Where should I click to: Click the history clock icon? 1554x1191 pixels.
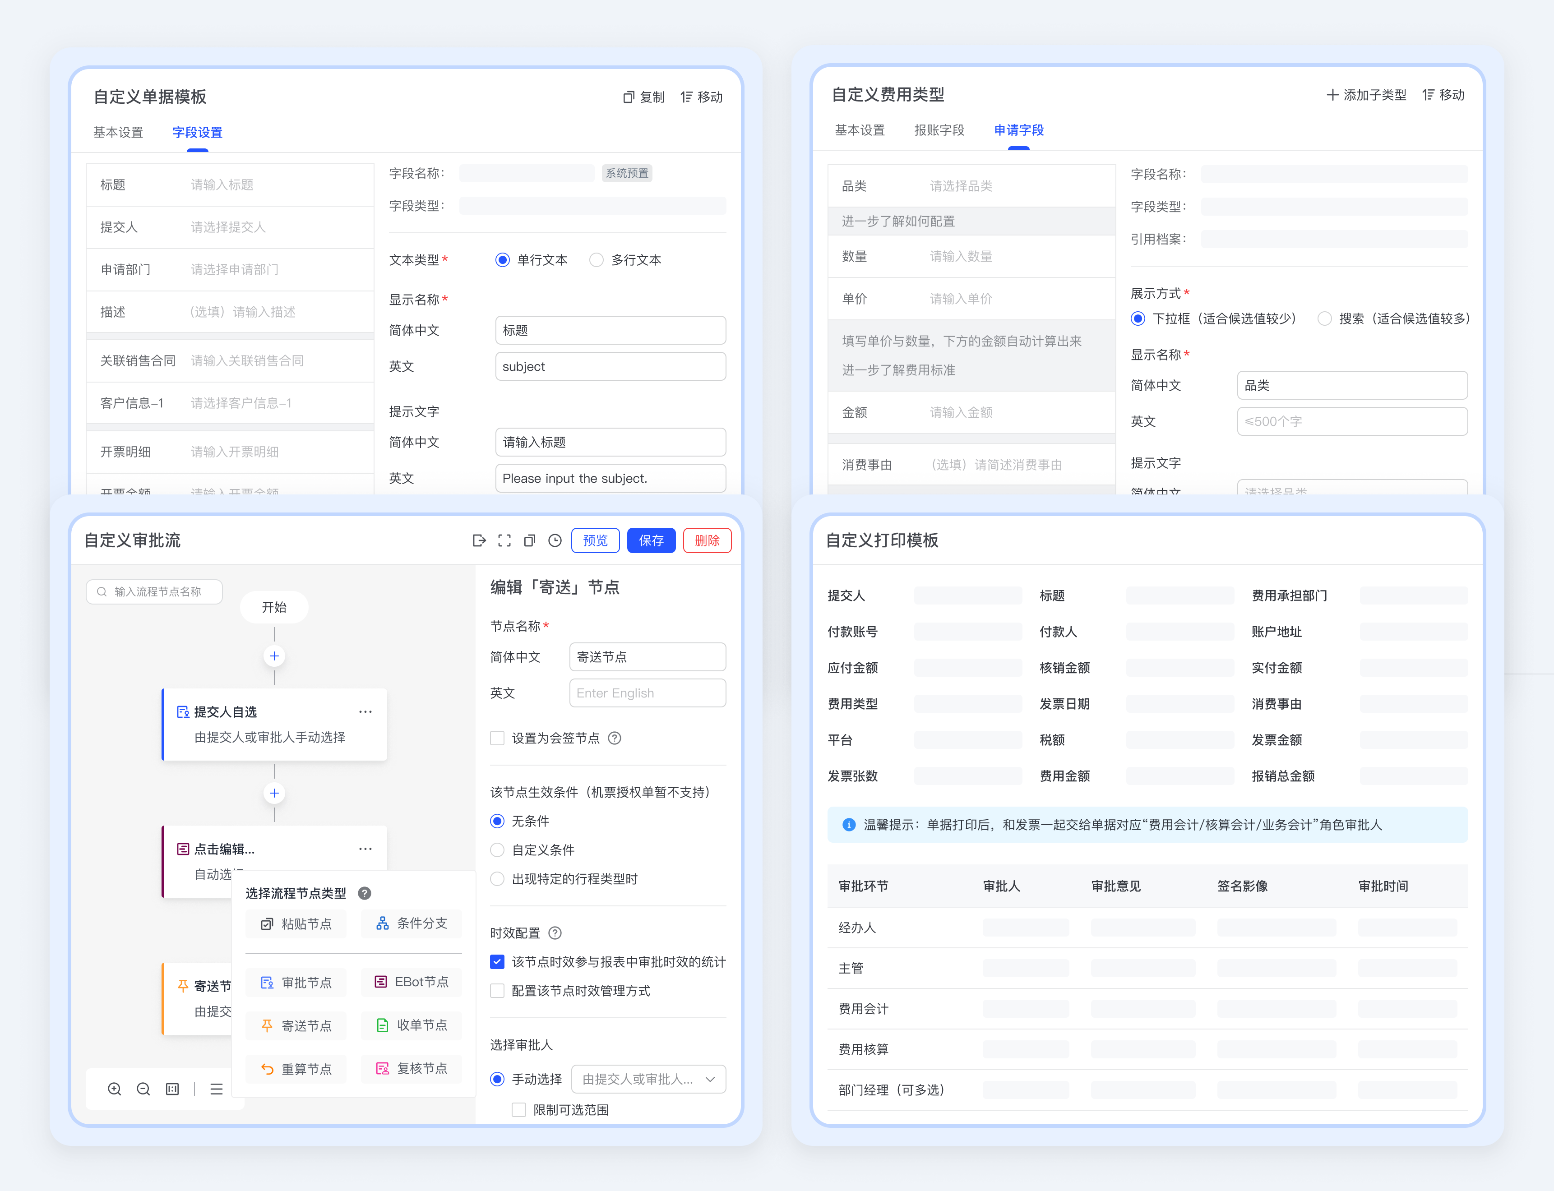click(555, 540)
